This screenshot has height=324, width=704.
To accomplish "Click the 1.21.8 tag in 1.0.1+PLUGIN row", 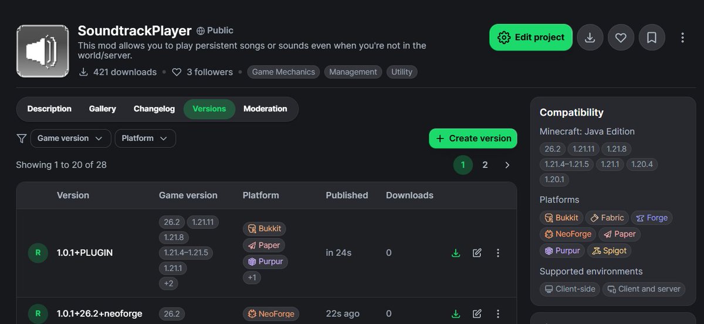I will pos(174,238).
